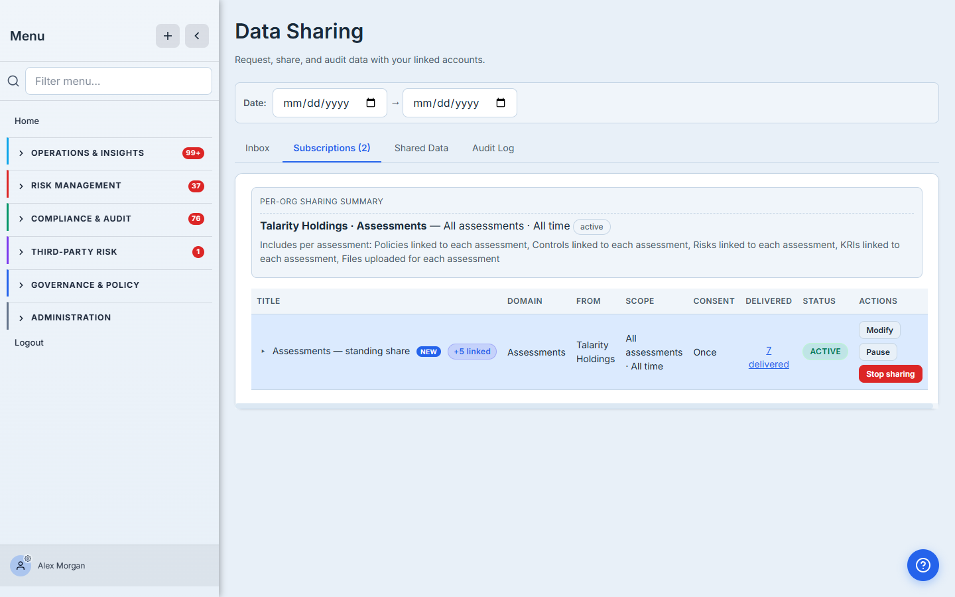Viewport: 955px width, 597px height.
Task: Expand Risk Management menu section
Action: pyautogui.click(x=109, y=186)
